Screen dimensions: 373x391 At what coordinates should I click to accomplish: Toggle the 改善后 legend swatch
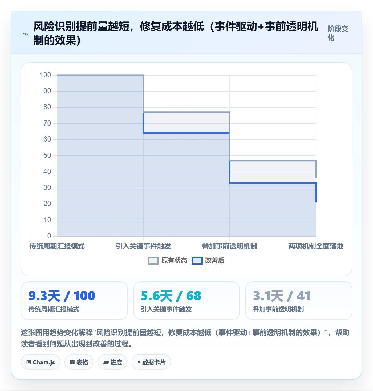point(197,261)
